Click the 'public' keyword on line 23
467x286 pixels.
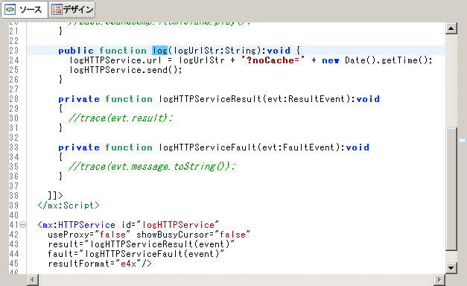click(x=76, y=51)
